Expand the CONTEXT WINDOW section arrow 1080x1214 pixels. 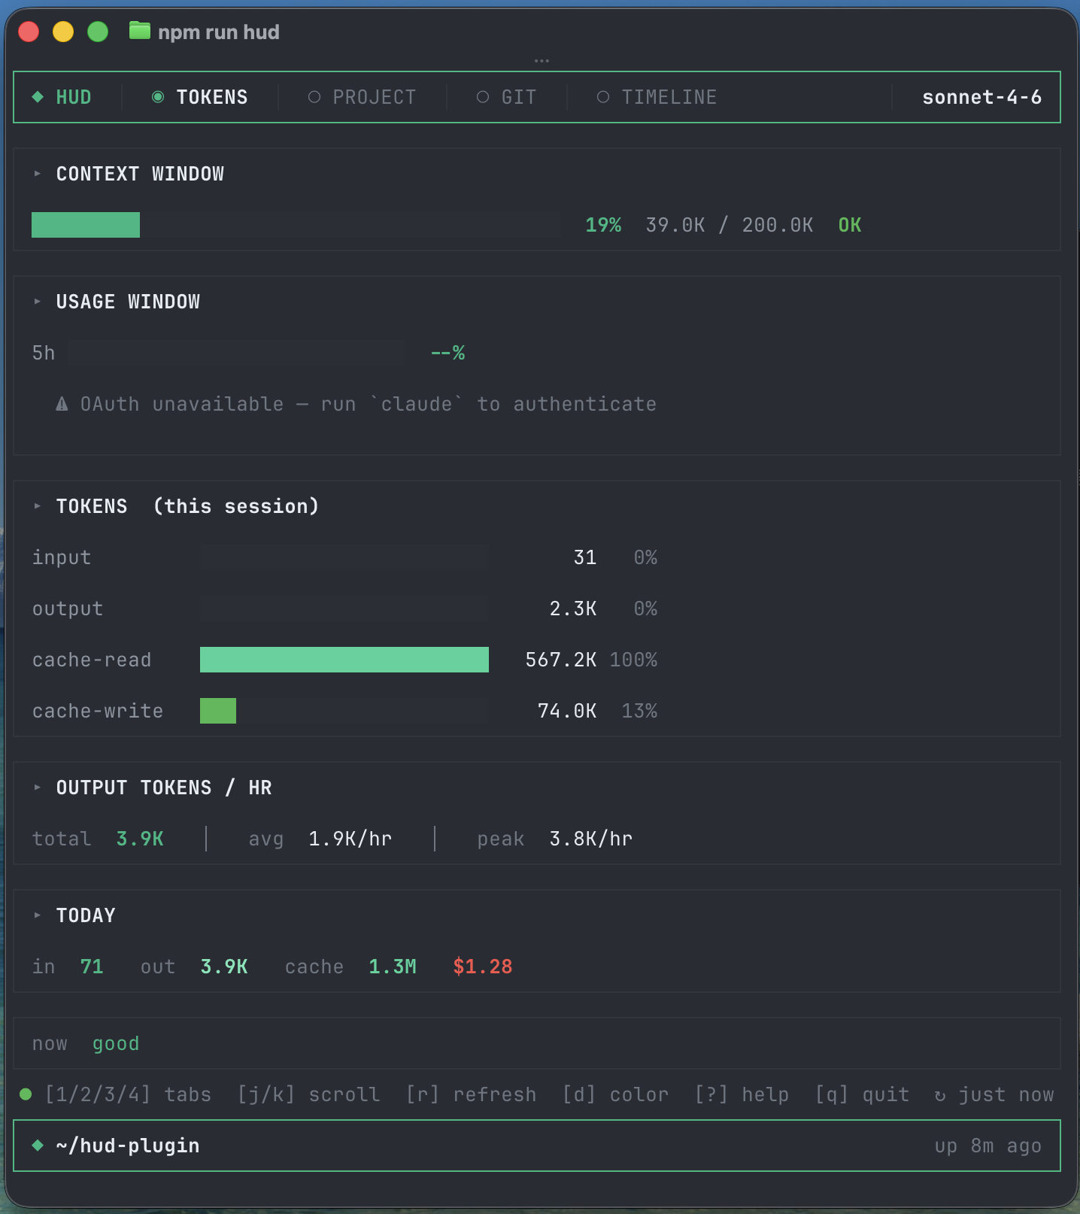(38, 174)
